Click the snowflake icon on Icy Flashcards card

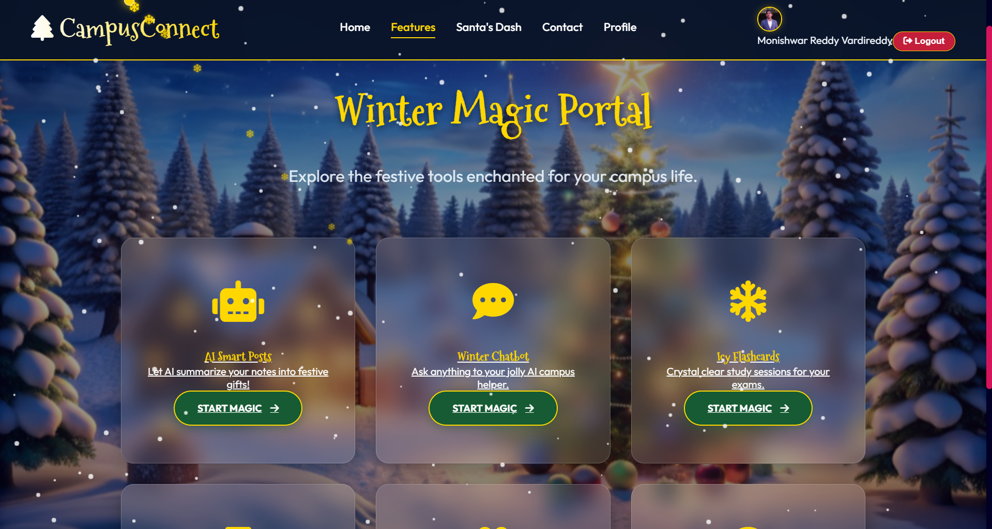747,301
